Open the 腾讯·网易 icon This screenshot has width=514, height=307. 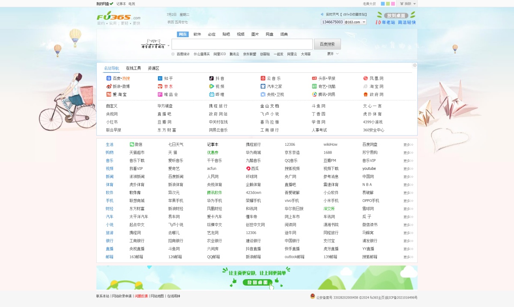point(314,94)
